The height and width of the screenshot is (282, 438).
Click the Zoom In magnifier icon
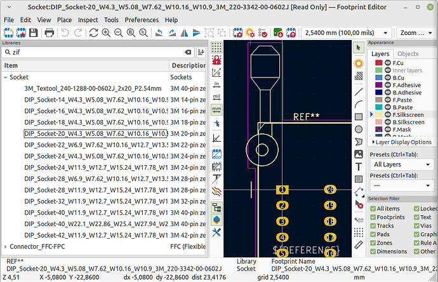point(106,32)
